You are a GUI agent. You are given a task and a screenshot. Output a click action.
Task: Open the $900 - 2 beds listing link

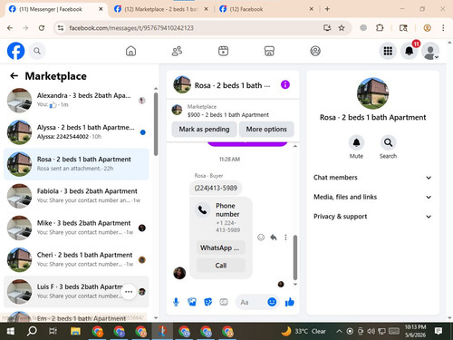[x=228, y=115]
